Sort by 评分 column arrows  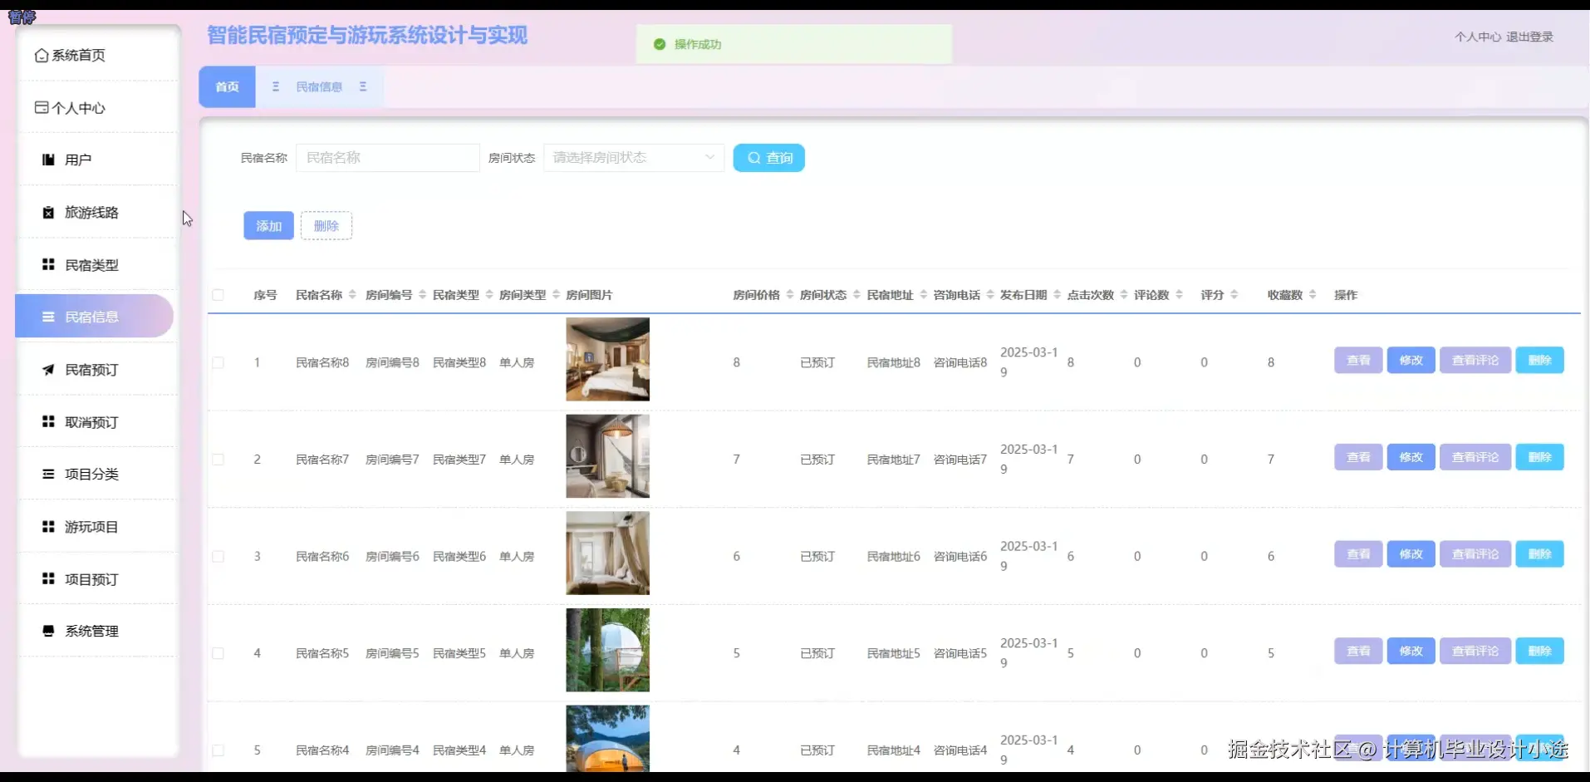1234,295
